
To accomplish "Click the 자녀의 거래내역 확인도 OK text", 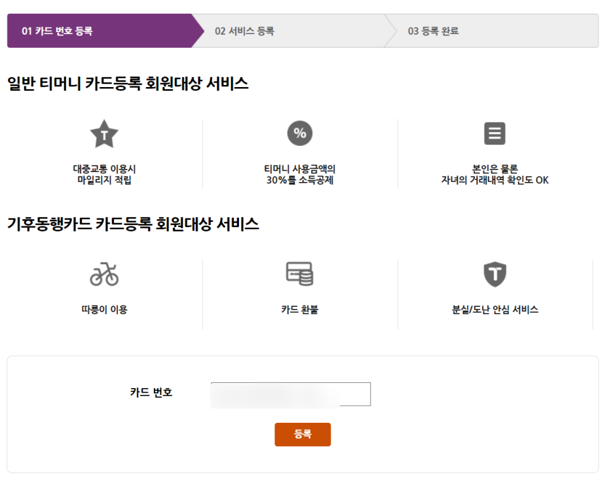I will [495, 180].
